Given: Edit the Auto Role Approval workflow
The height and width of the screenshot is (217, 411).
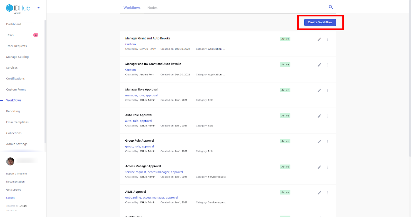Looking at the screenshot, I should (x=319, y=116).
